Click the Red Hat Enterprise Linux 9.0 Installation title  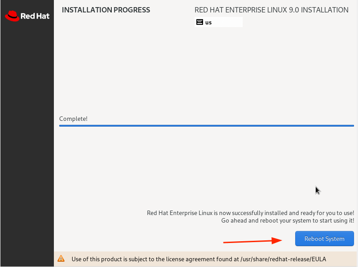pyautogui.click(x=272, y=10)
